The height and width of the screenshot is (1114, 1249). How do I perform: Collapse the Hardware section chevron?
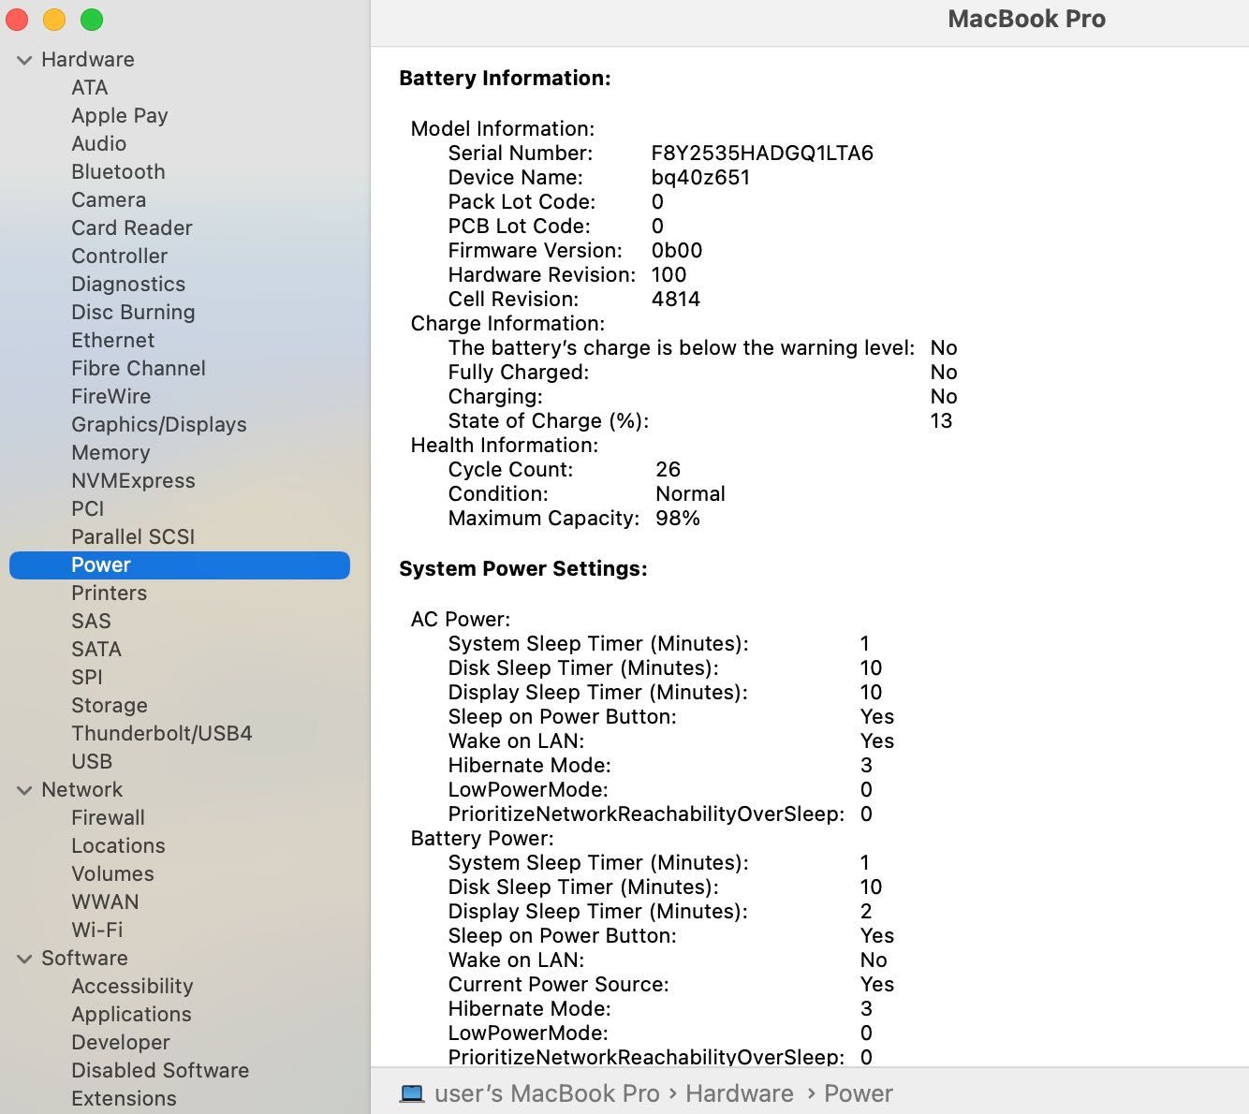24,60
